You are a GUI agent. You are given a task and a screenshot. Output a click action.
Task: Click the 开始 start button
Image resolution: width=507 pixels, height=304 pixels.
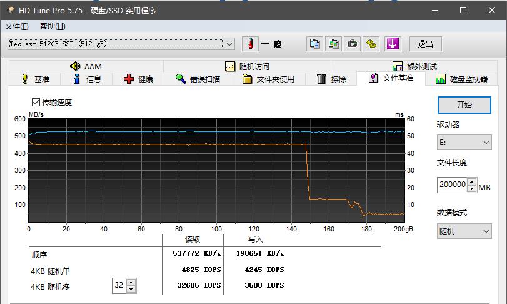pyautogui.click(x=464, y=105)
